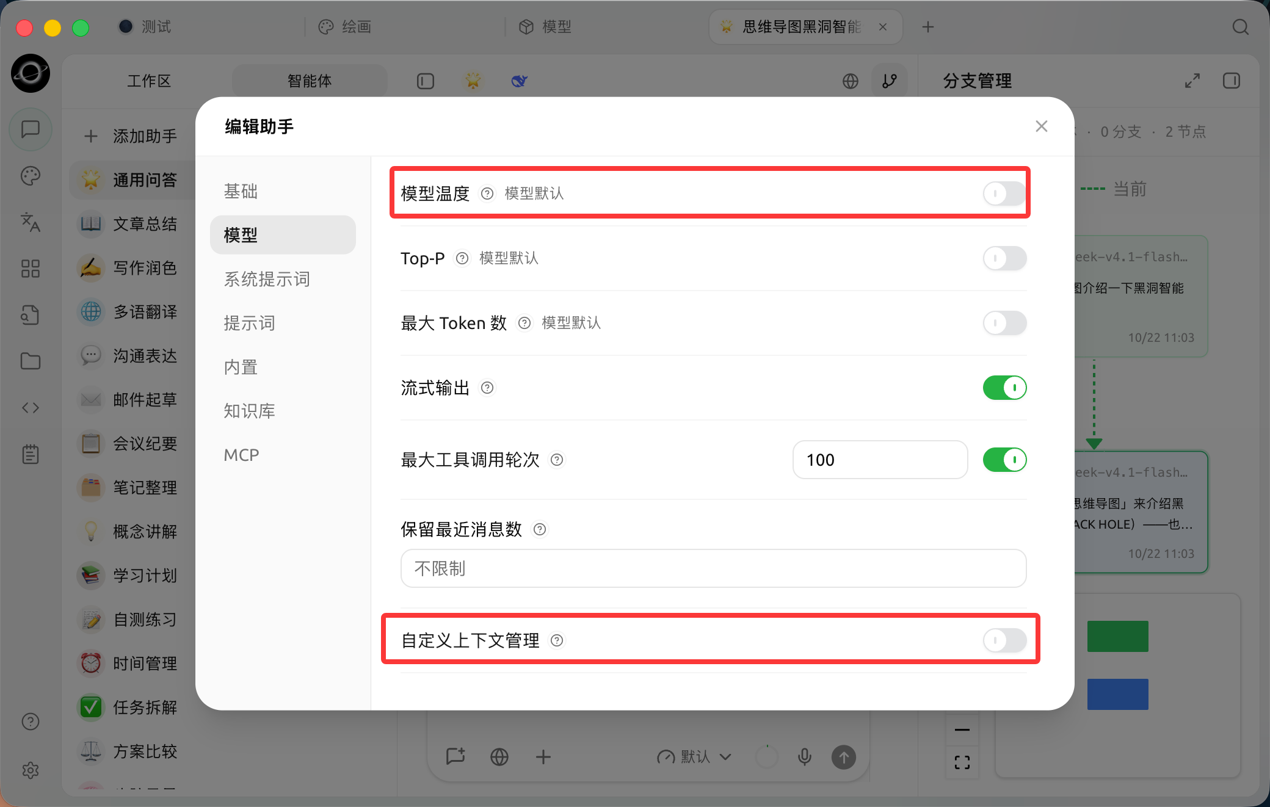Image resolution: width=1270 pixels, height=807 pixels.
Task: Click the blue swatch in minimap
Action: [1117, 694]
